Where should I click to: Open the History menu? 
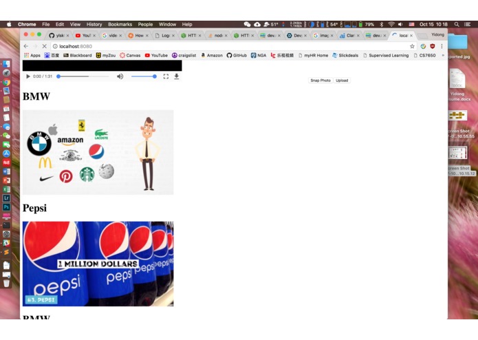(x=94, y=24)
